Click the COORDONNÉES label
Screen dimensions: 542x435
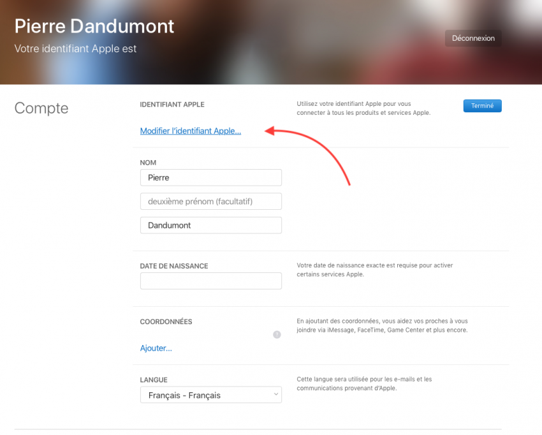coord(166,321)
